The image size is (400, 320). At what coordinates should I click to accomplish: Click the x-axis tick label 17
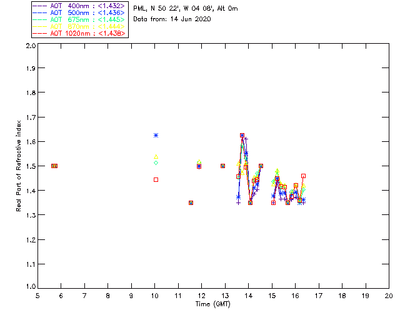(319, 296)
